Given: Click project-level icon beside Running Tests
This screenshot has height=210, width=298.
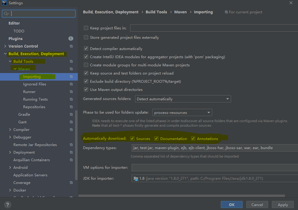Looking at the screenshot, I should (71, 99).
